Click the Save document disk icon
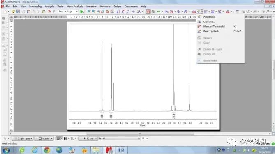 (18, 11)
